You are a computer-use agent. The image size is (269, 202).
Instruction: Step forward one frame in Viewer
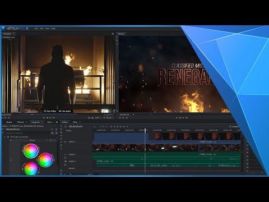pyautogui.click(x=187, y=118)
